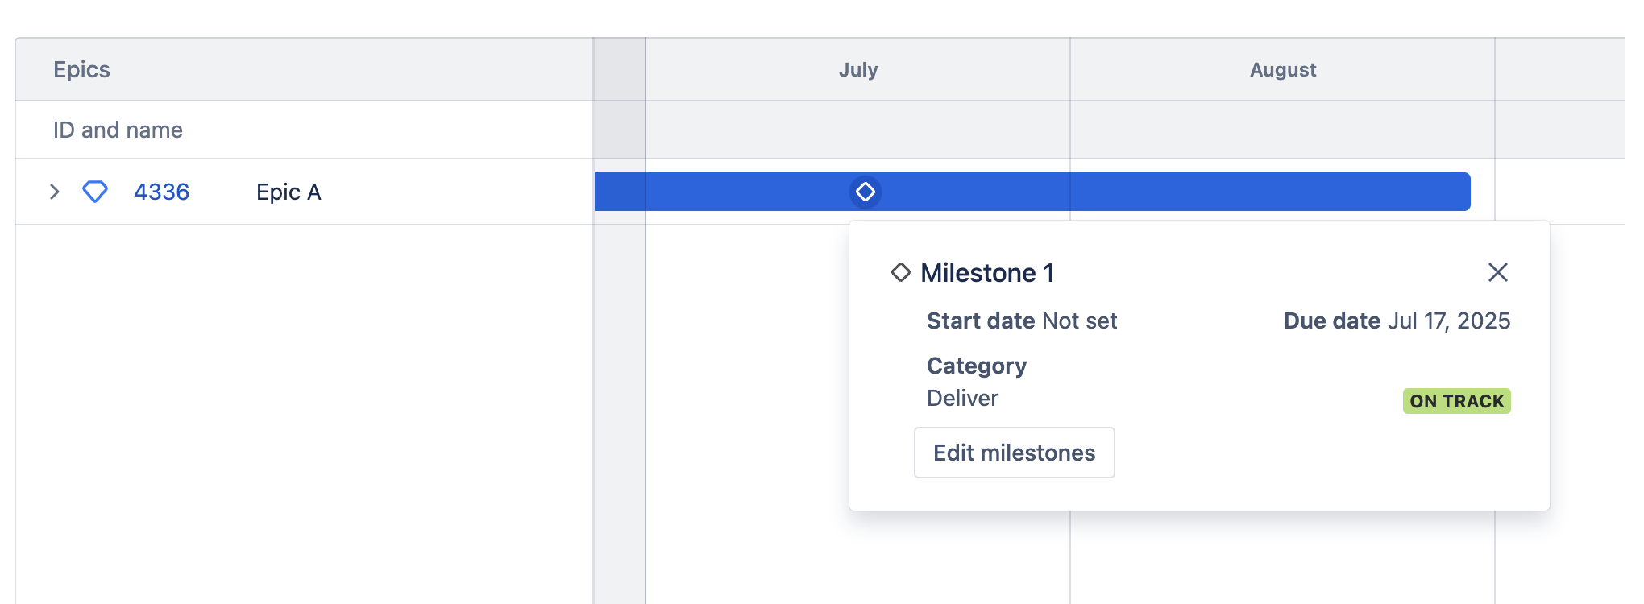The image size is (1644, 604).
Task: Click the ID and name column header
Action: click(x=118, y=130)
